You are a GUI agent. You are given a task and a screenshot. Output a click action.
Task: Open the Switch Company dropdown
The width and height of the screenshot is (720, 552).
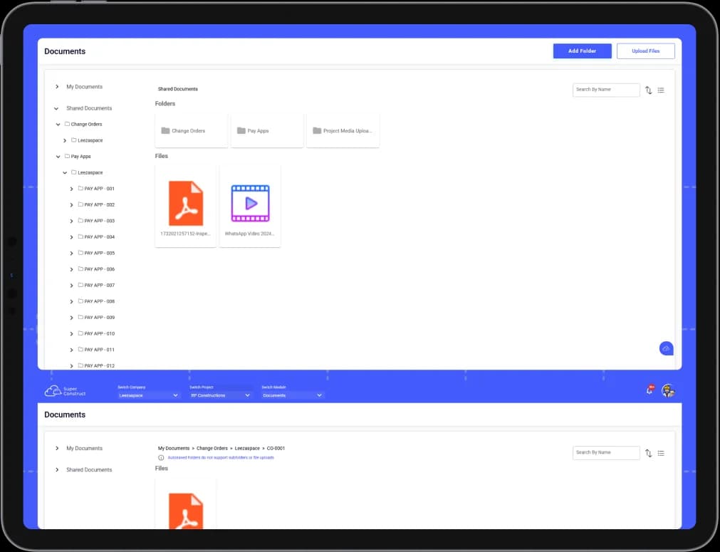148,395
